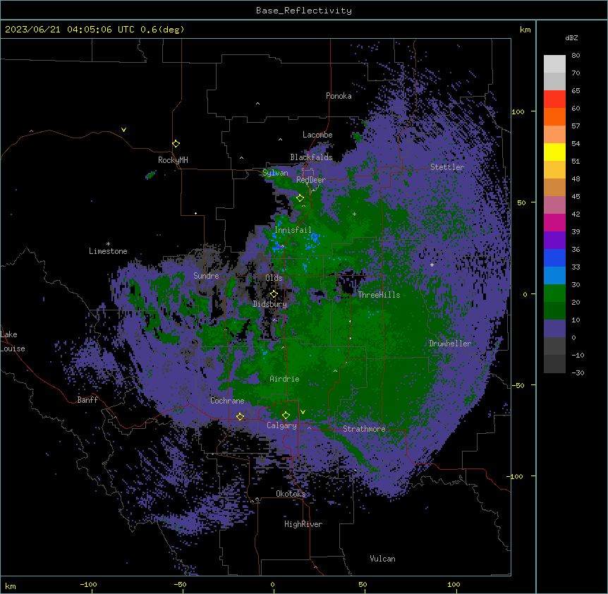Click the yellow diamond marker between Olds and Didsbury

coord(274,294)
